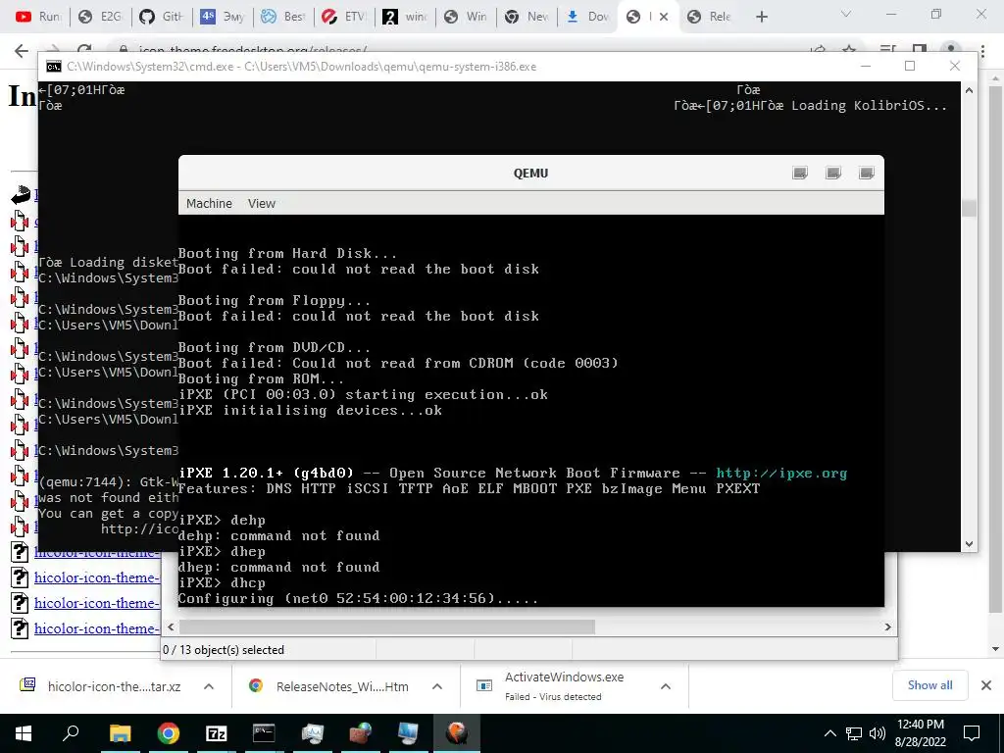
Task: Click unknown-file icon beside last hicolor link
Action: (20, 628)
